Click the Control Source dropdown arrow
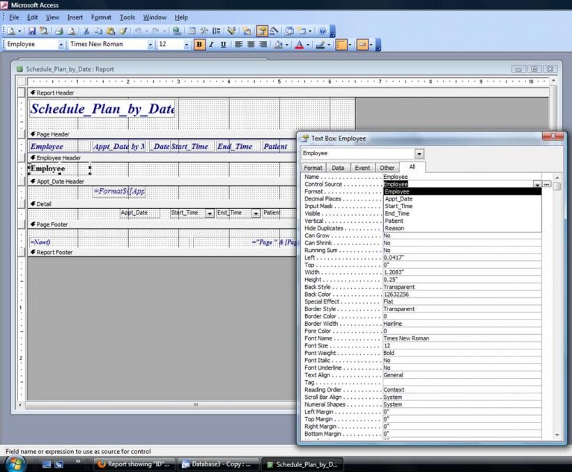 (x=537, y=184)
